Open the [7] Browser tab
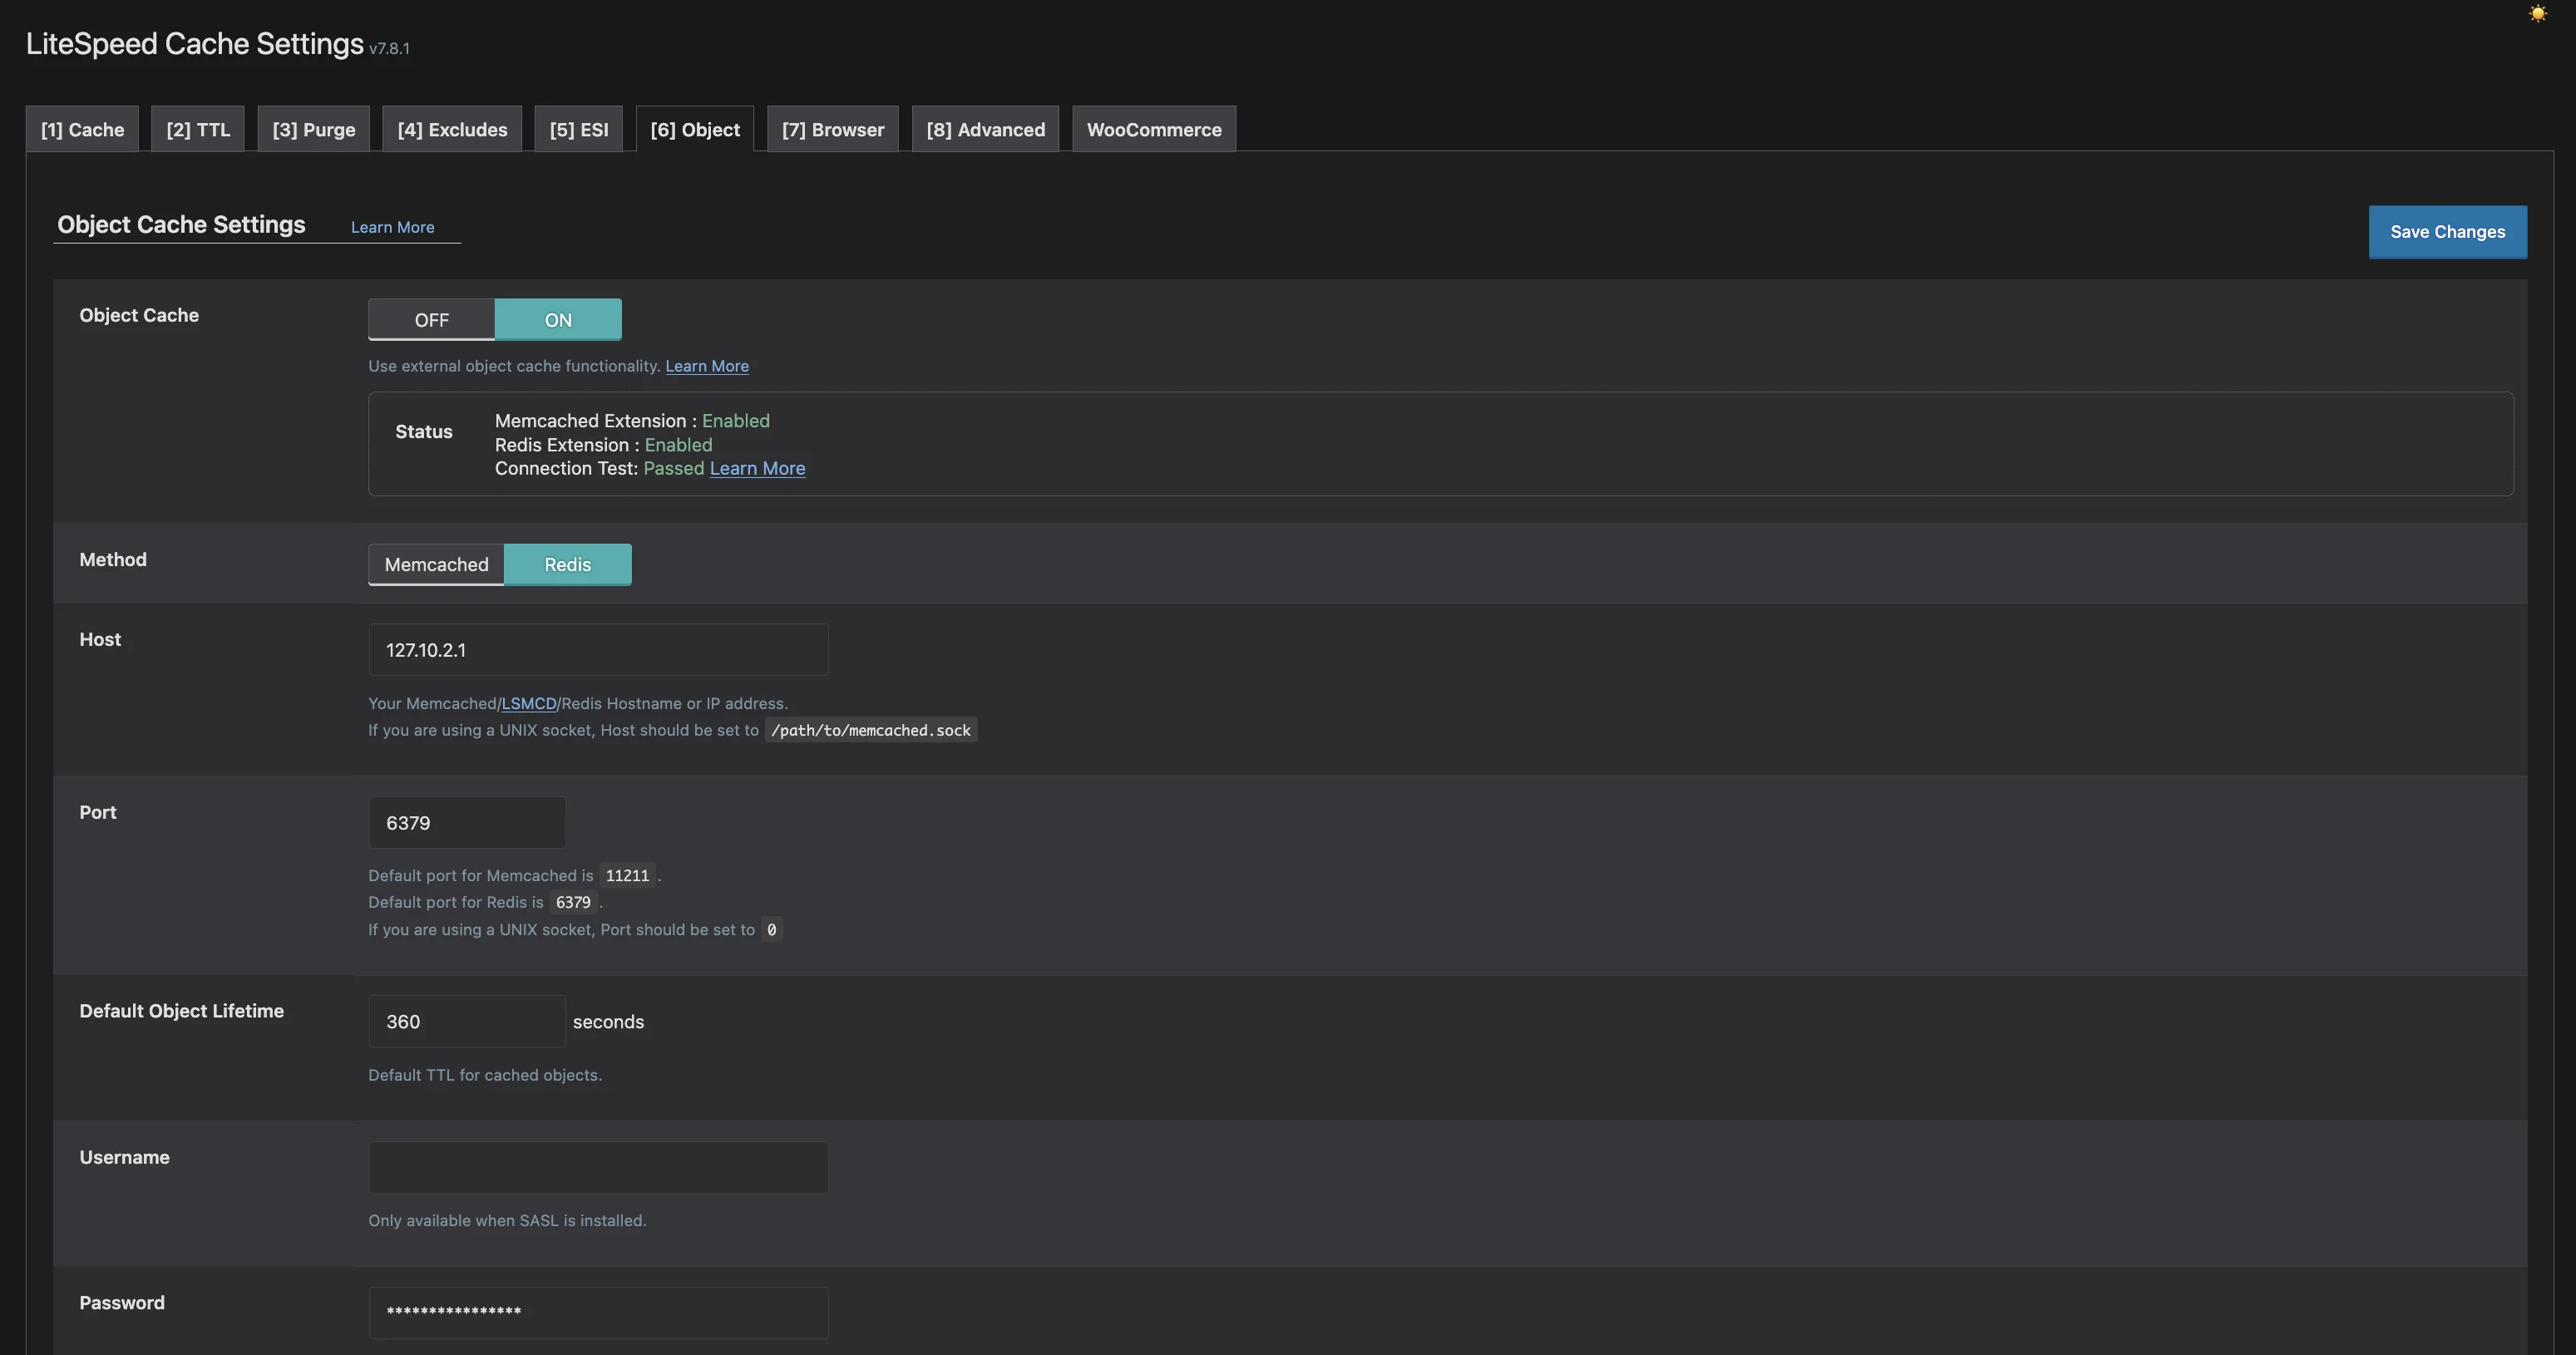Image resolution: width=2576 pixels, height=1355 pixels. pos(833,129)
